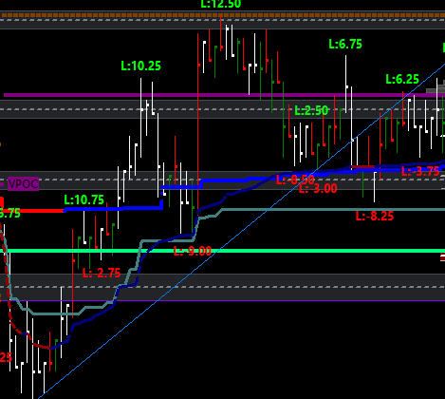
Task: Select the magenta horizontal line near top
Action: point(224,95)
